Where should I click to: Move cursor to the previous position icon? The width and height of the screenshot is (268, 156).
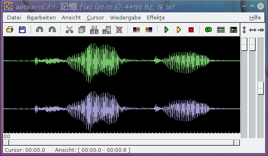click(136, 30)
